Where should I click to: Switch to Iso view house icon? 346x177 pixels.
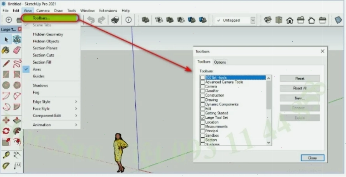[268, 20]
